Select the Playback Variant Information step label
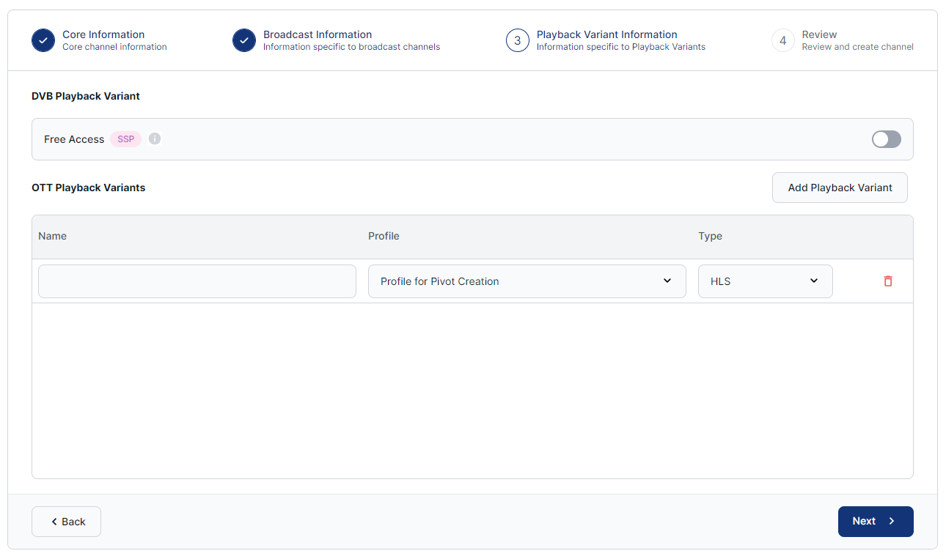946x559 pixels. (606, 34)
